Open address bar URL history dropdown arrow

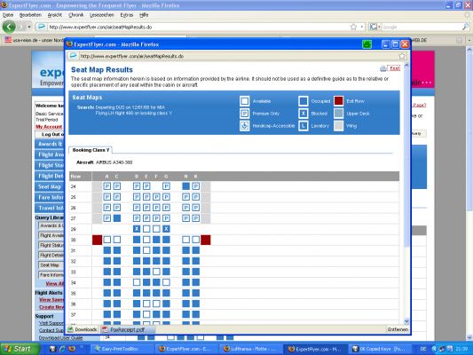(362, 28)
